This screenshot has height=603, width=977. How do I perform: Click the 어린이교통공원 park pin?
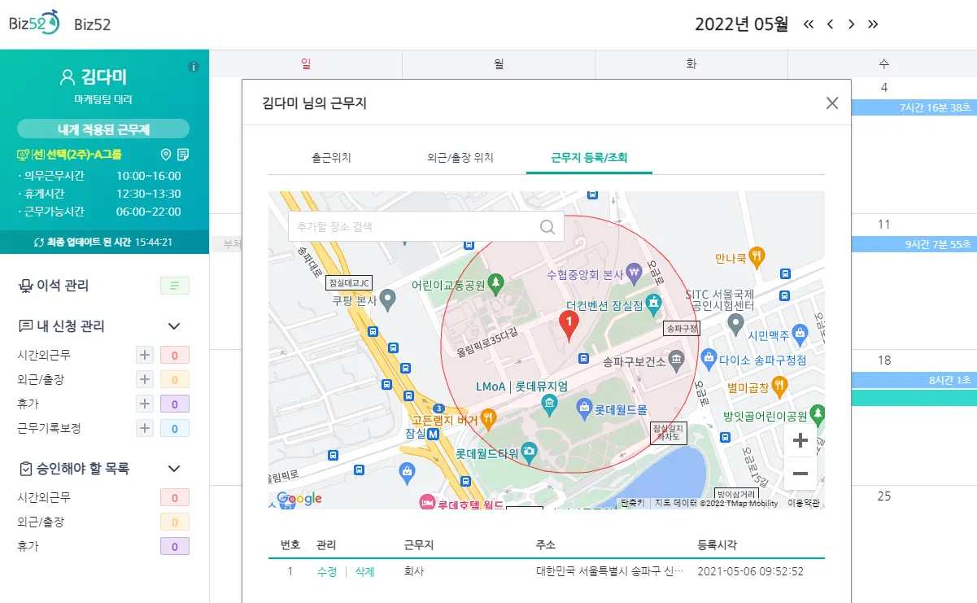tap(495, 283)
